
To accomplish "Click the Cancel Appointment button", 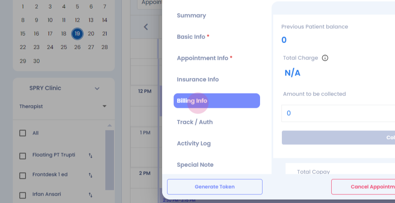I will (x=363, y=187).
